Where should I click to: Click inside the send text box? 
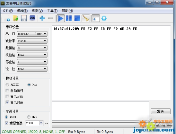[x=100, y=111]
